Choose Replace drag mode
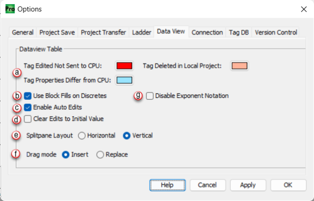Screen dimensions: 314x201 point(100,155)
